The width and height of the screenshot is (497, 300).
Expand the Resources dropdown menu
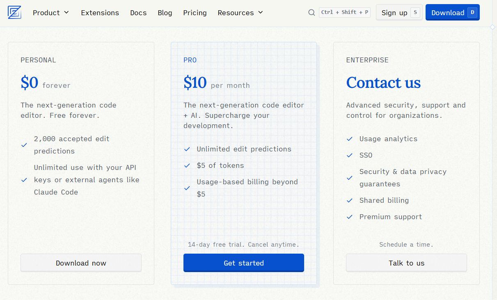(x=240, y=13)
